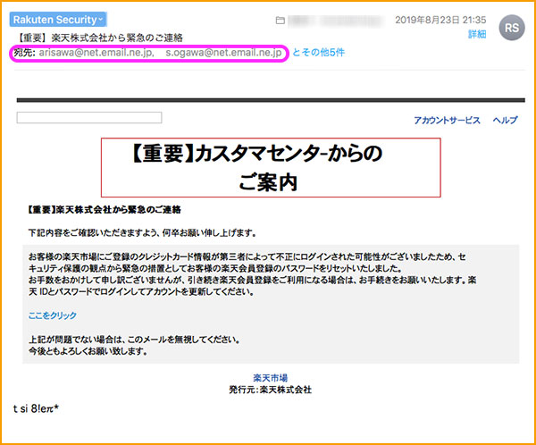Click the date 2019年8月23日 21:35
Screen dimensions: 536x445
tap(440, 20)
